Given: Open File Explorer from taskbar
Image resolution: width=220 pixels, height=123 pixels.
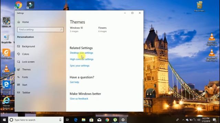Looking at the screenshot, I should point(84,120).
